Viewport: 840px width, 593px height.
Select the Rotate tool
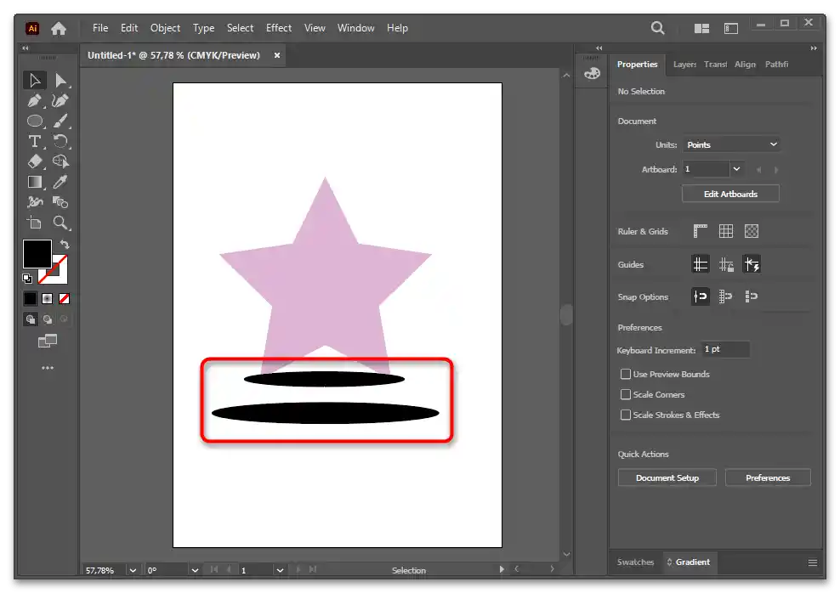[x=60, y=141]
